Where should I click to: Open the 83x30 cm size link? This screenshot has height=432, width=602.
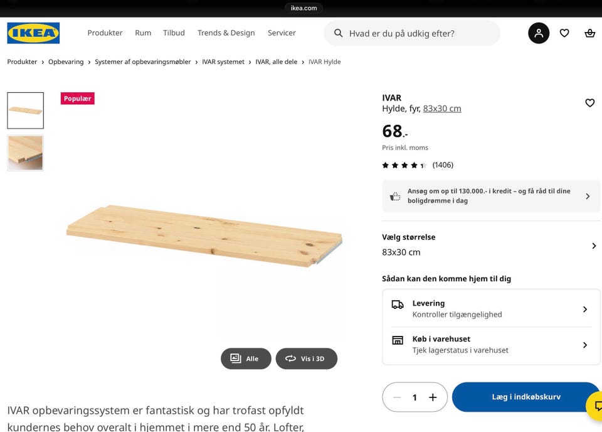(442, 109)
